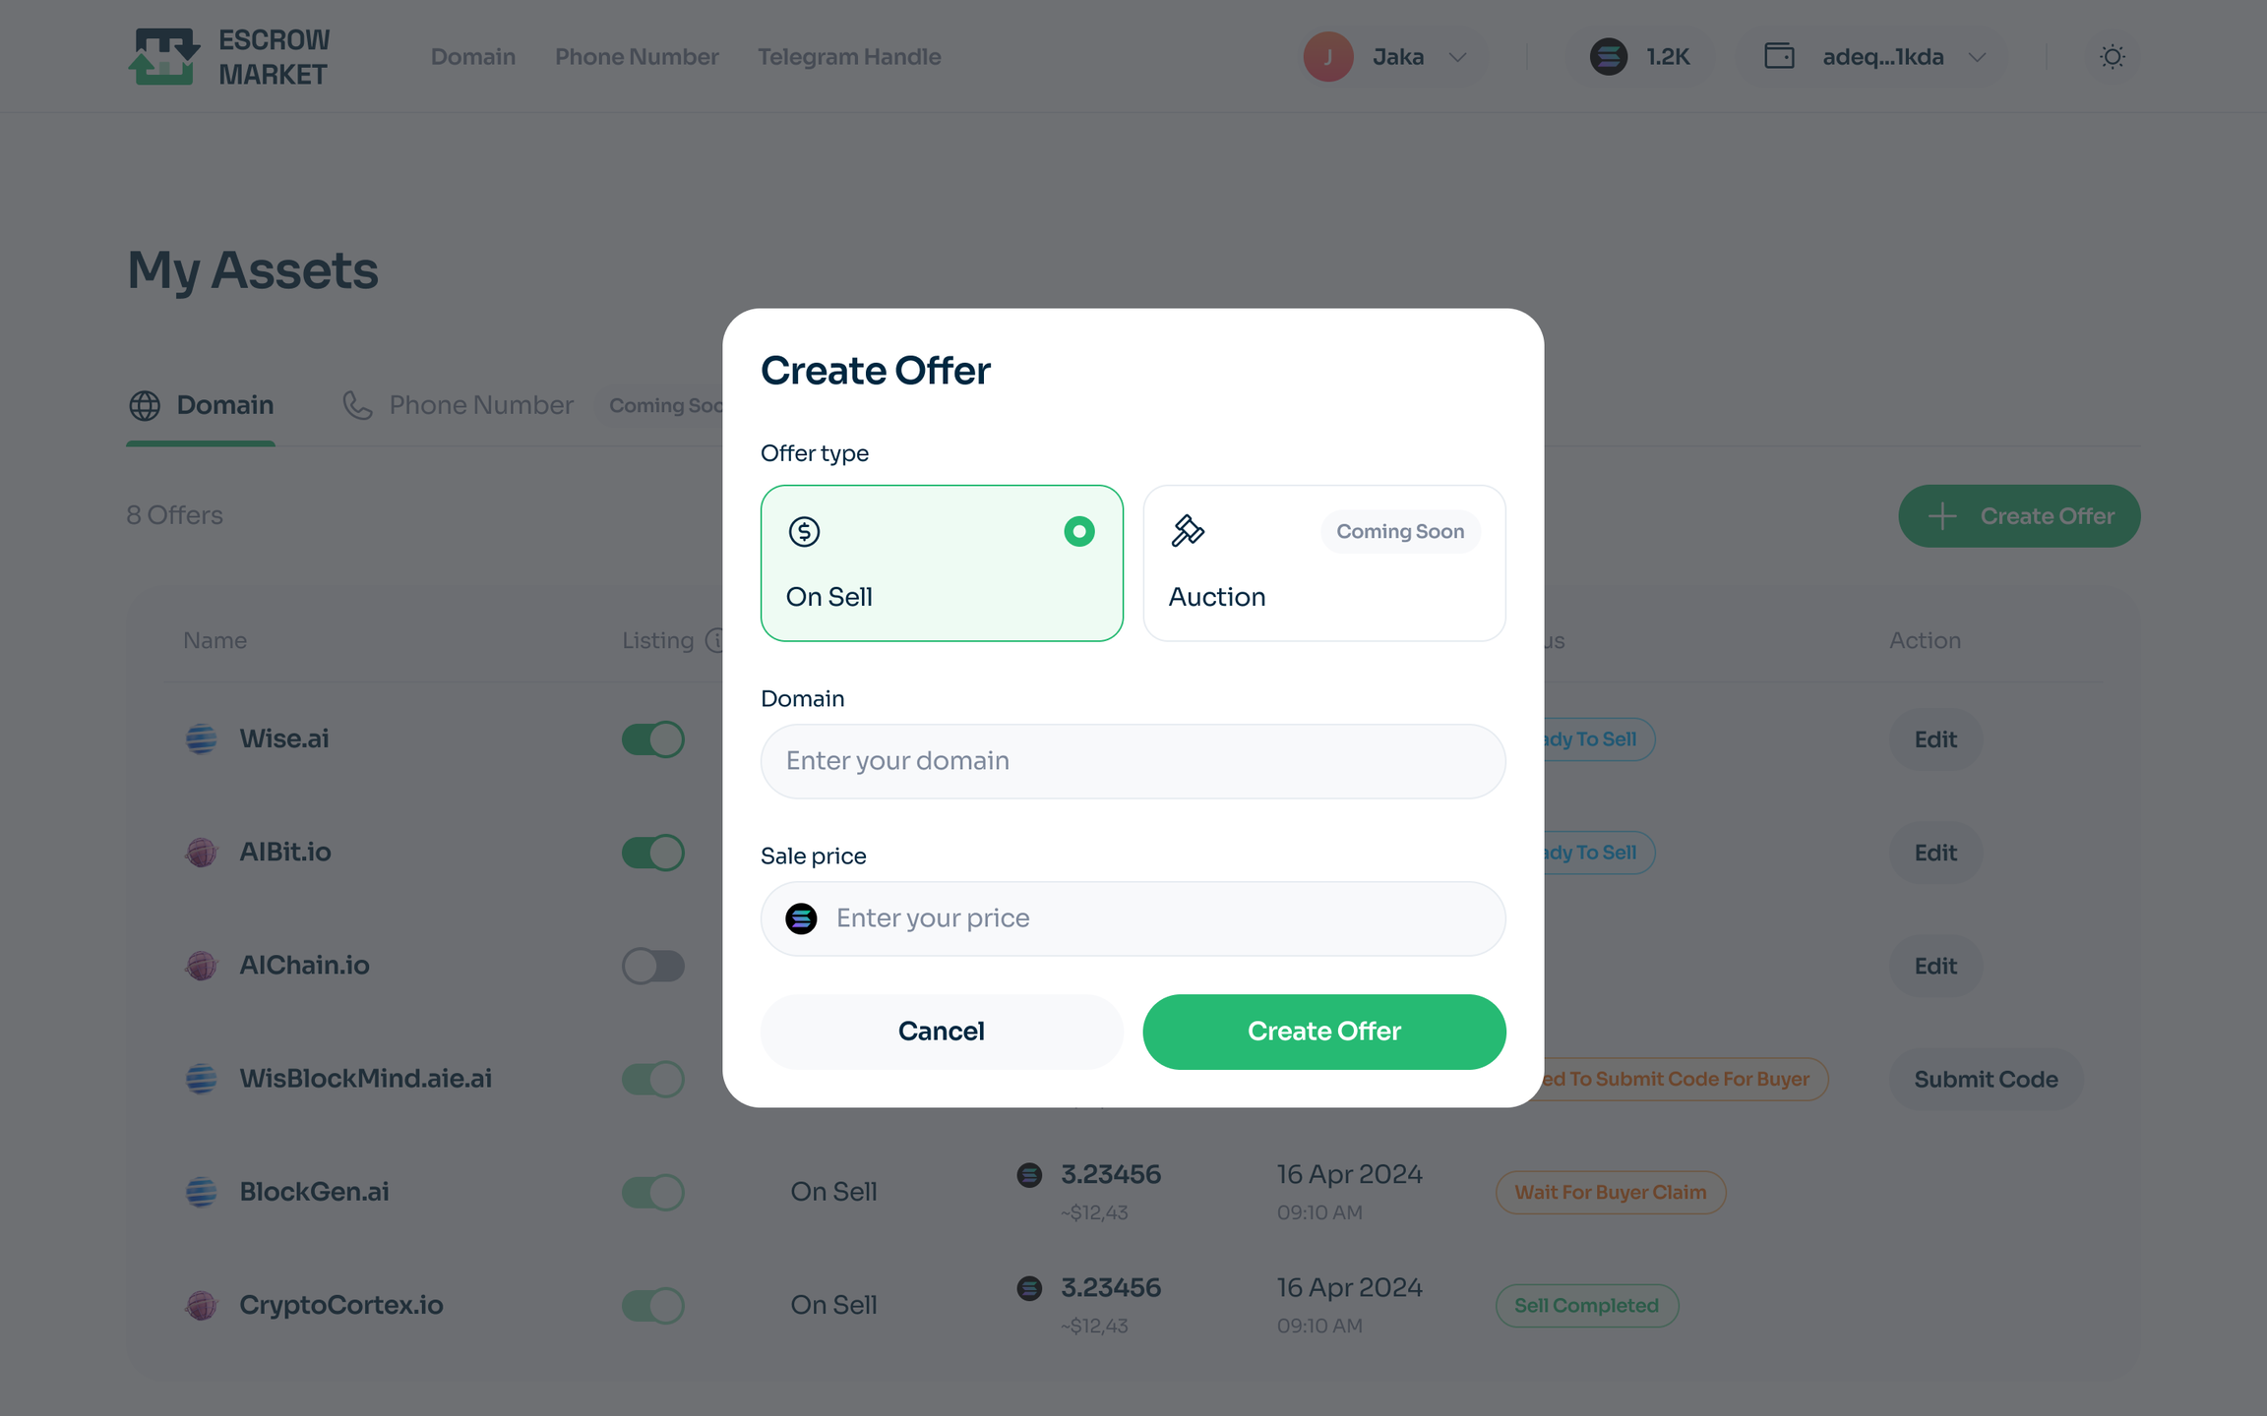
Task: Toggle listing switch for AIBit.io
Action: (x=652, y=853)
